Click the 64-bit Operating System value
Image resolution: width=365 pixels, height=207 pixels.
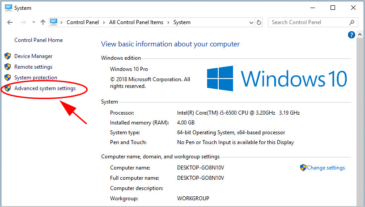(x=231, y=132)
